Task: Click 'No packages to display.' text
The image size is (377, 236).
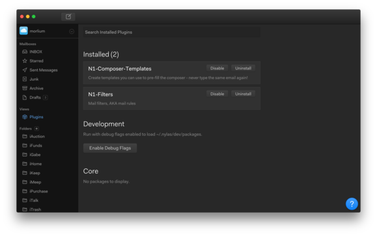Action: pyautogui.click(x=106, y=181)
